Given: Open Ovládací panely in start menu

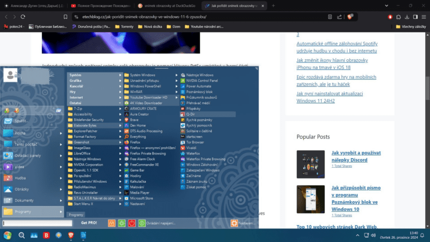Looking at the screenshot, I should (32, 155).
